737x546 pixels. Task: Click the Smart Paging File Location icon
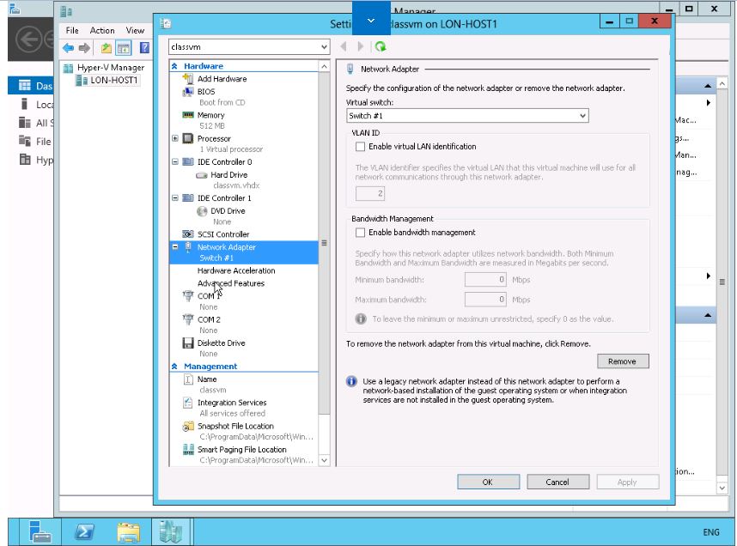(x=188, y=450)
